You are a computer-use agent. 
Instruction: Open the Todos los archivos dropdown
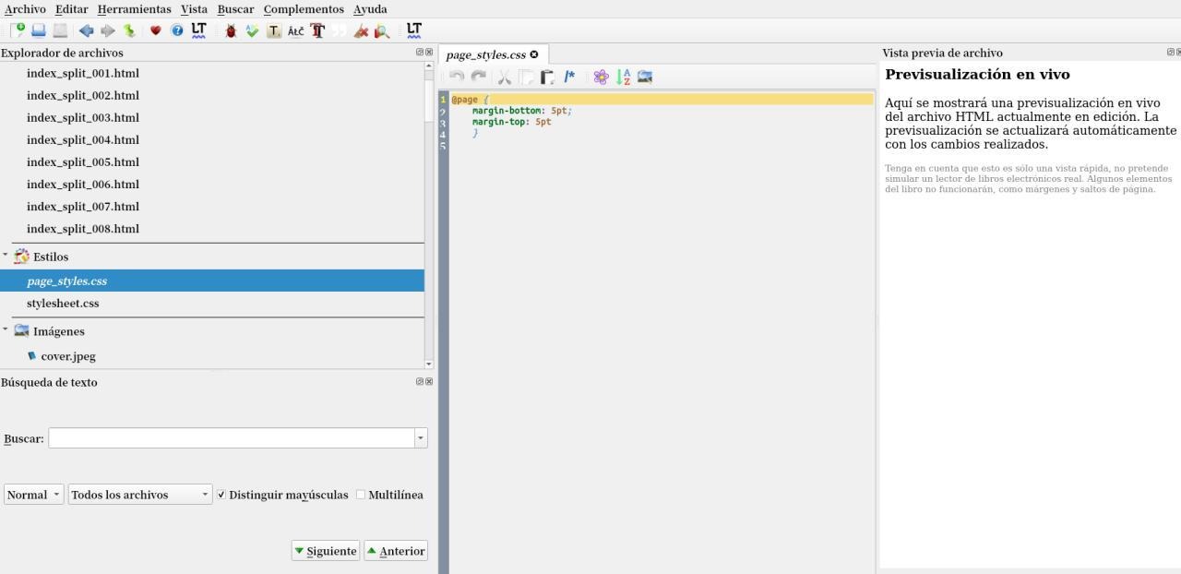(x=140, y=495)
